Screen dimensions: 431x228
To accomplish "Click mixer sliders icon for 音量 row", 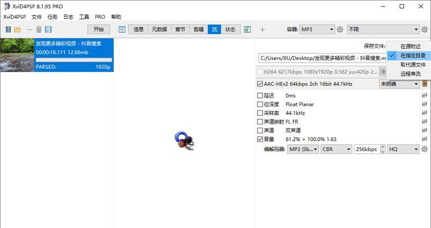I will (x=424, y=139).
